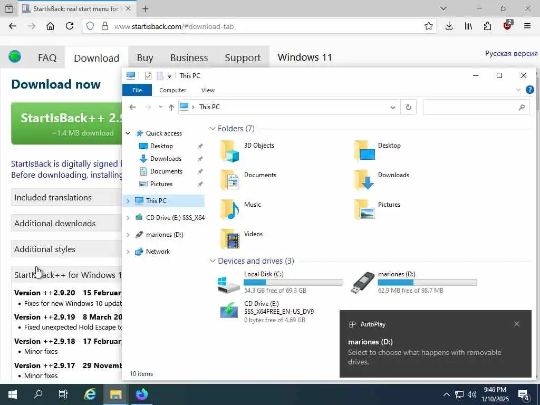This screenshot has height=405, width=540.
Task: Dismiss the AutoPlay notification
Action: (517, 324)
